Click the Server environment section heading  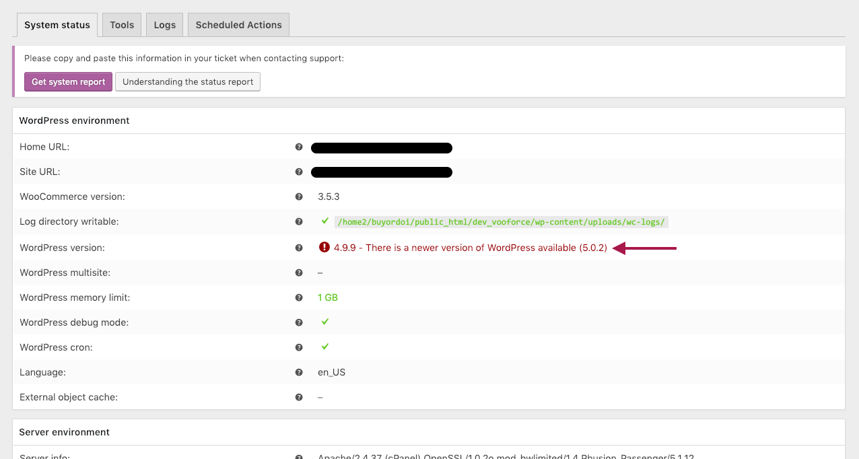(x=64, y=432)
